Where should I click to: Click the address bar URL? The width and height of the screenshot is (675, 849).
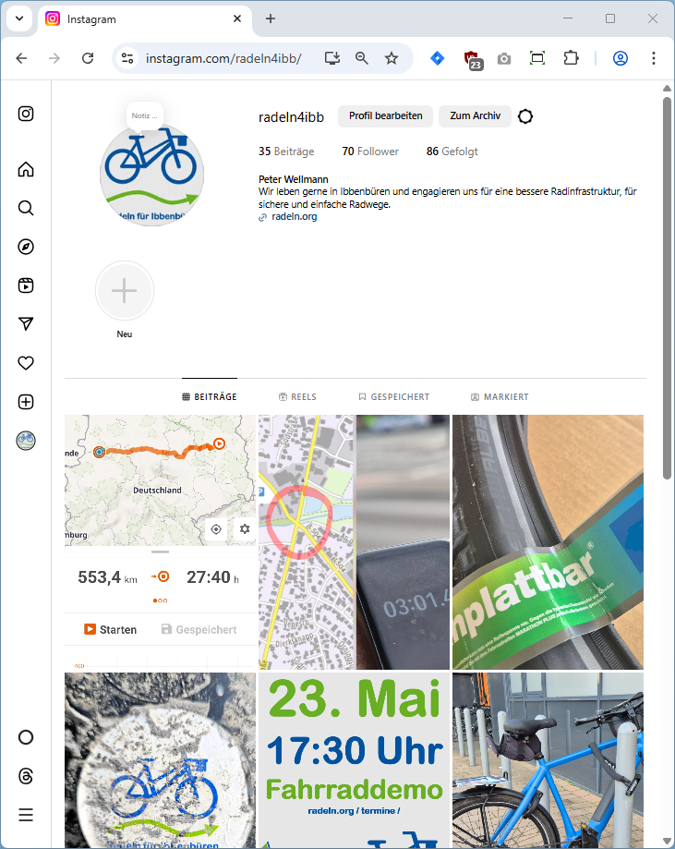click(223, 58)
